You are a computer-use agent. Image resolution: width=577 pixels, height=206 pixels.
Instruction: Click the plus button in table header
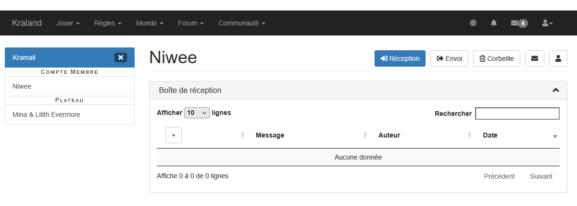174,135
